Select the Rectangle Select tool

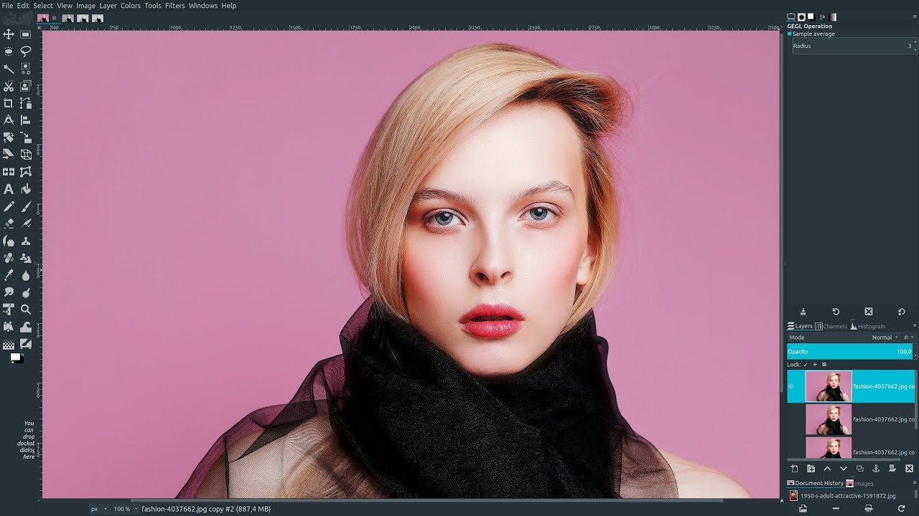pos(26,34)
